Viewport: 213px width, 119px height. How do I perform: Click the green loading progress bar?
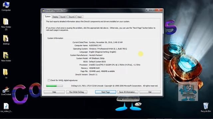[x=54, y=86]
